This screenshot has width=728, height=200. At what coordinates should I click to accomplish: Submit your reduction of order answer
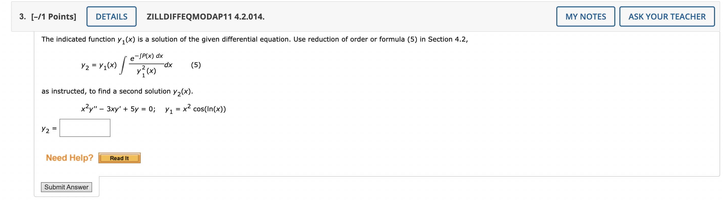[67, 187]
